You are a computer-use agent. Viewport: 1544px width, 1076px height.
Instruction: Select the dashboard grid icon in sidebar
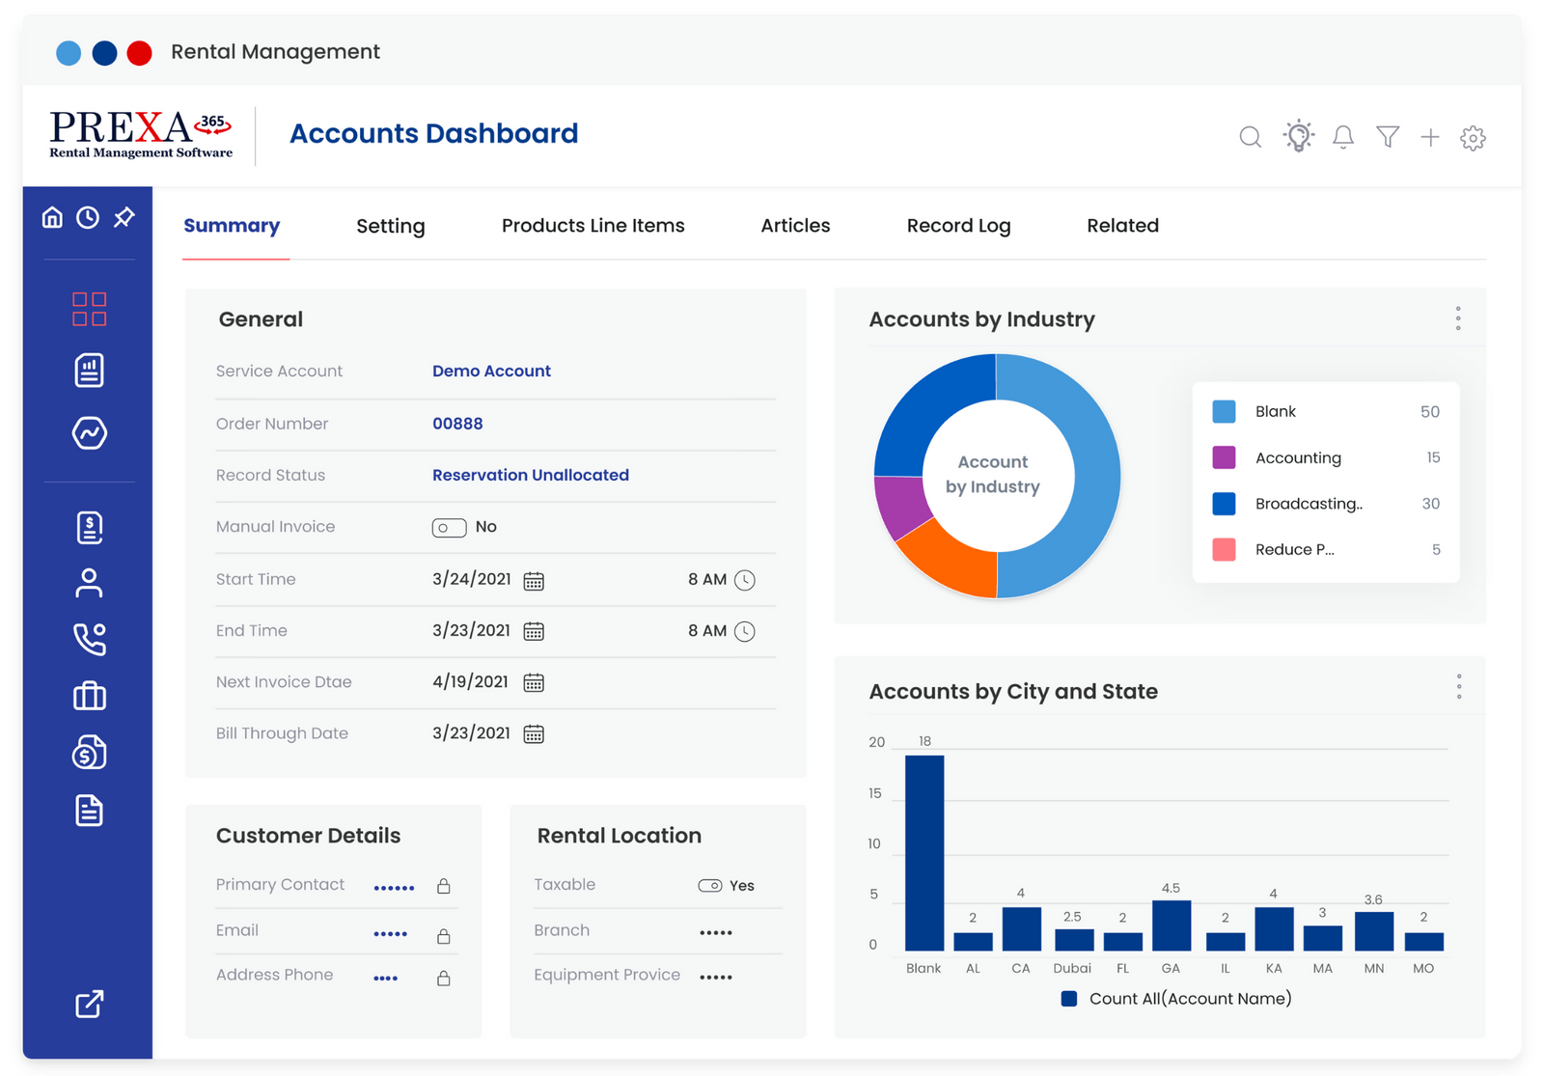coord(88,309)
